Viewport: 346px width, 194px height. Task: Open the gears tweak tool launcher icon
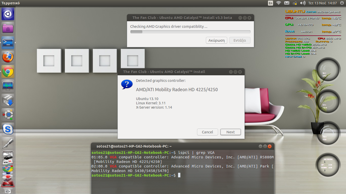(8, 115)
